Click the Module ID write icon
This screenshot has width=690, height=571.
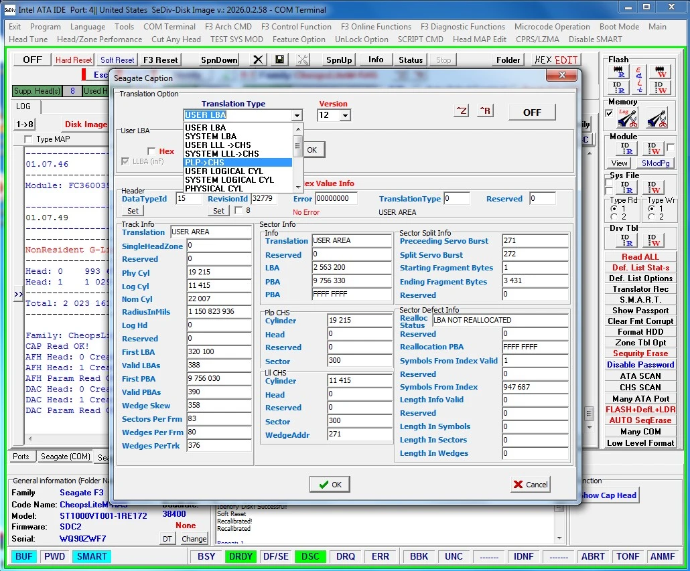coord(653,149)
